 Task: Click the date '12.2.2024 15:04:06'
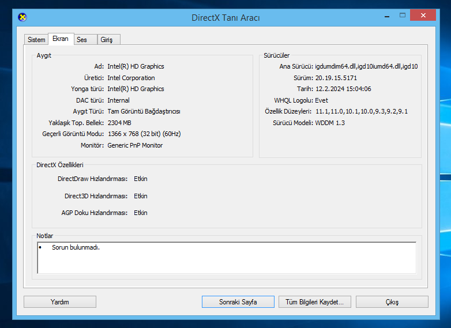pyautogui.click(x=343, y=89)
